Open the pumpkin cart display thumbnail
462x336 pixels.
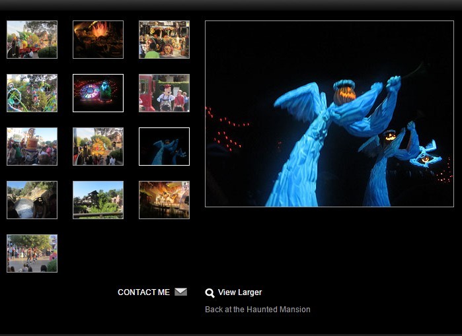click(164, 40)
